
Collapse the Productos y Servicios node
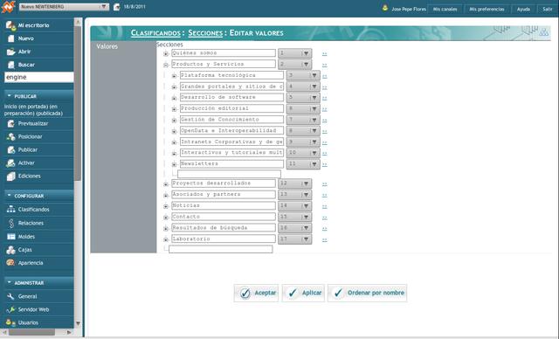[x=166, y=65]
